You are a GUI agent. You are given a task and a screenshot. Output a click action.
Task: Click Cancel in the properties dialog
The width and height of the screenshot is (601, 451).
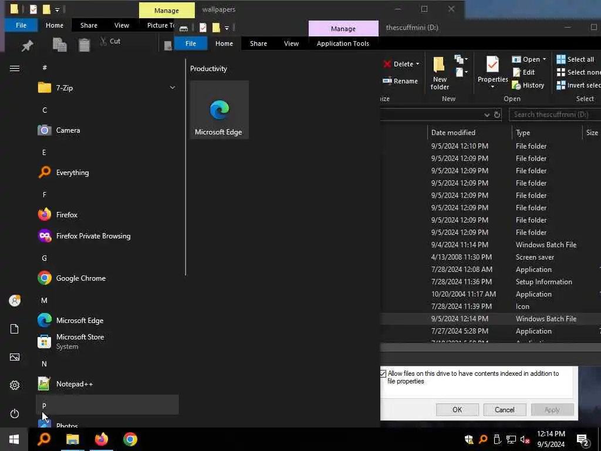point(504,409)
